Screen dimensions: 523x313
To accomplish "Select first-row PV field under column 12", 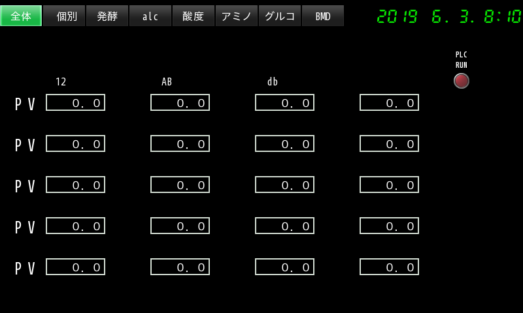I will (x=75, y=102).
